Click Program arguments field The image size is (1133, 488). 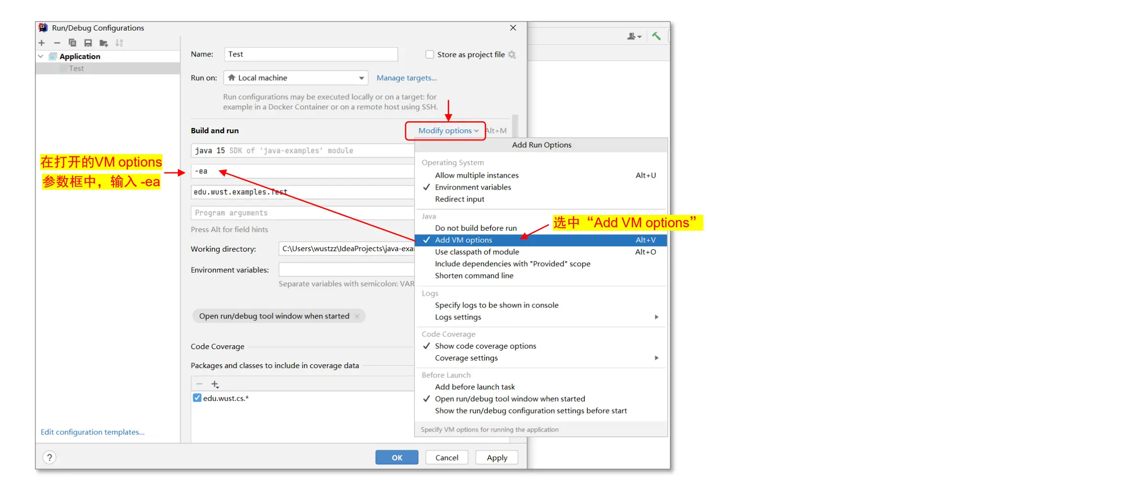(x=302, y=213)
